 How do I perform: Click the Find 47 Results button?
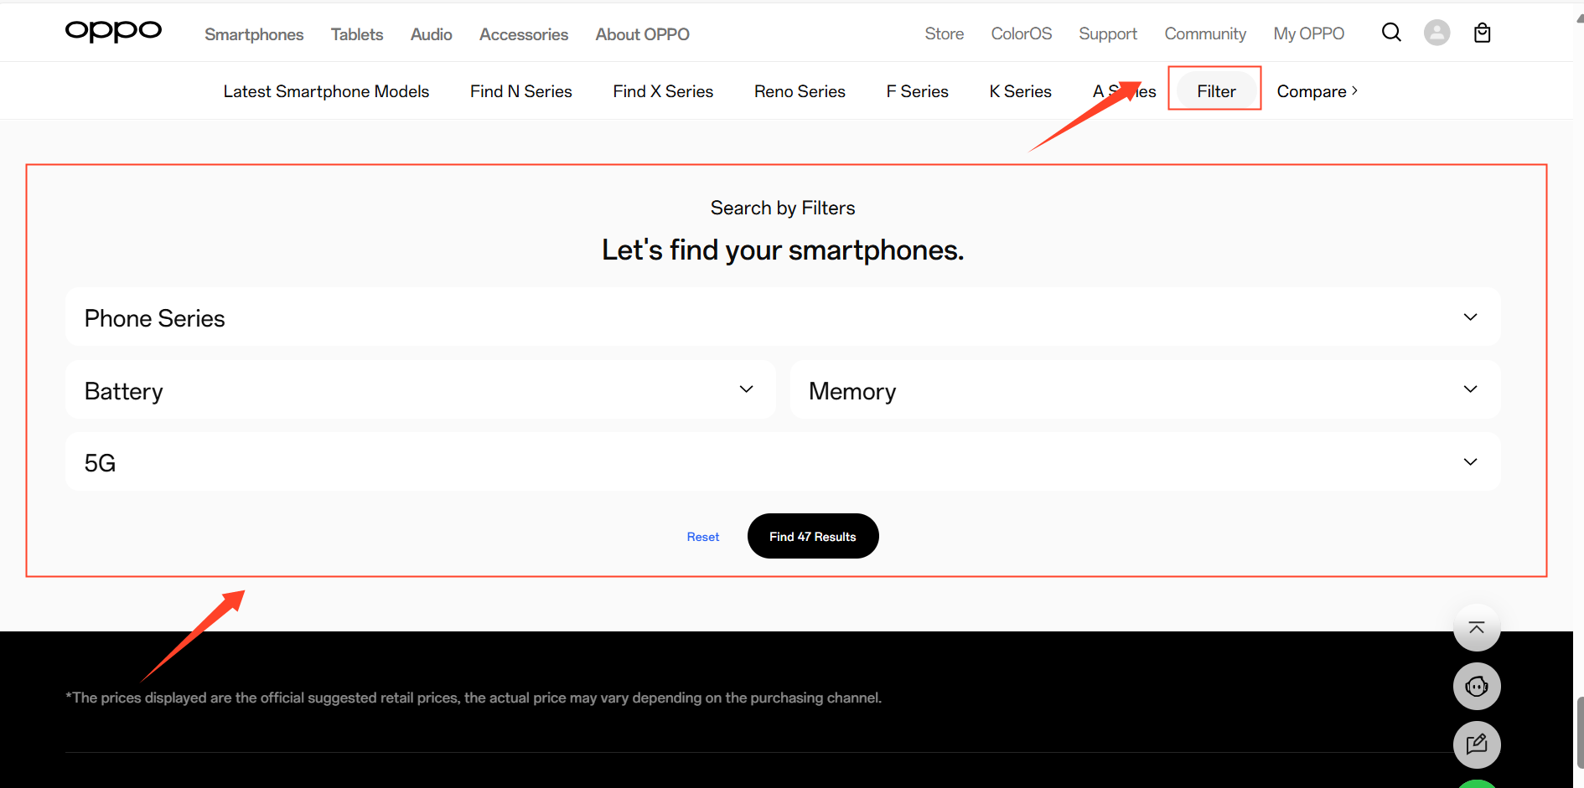point(813,536)
